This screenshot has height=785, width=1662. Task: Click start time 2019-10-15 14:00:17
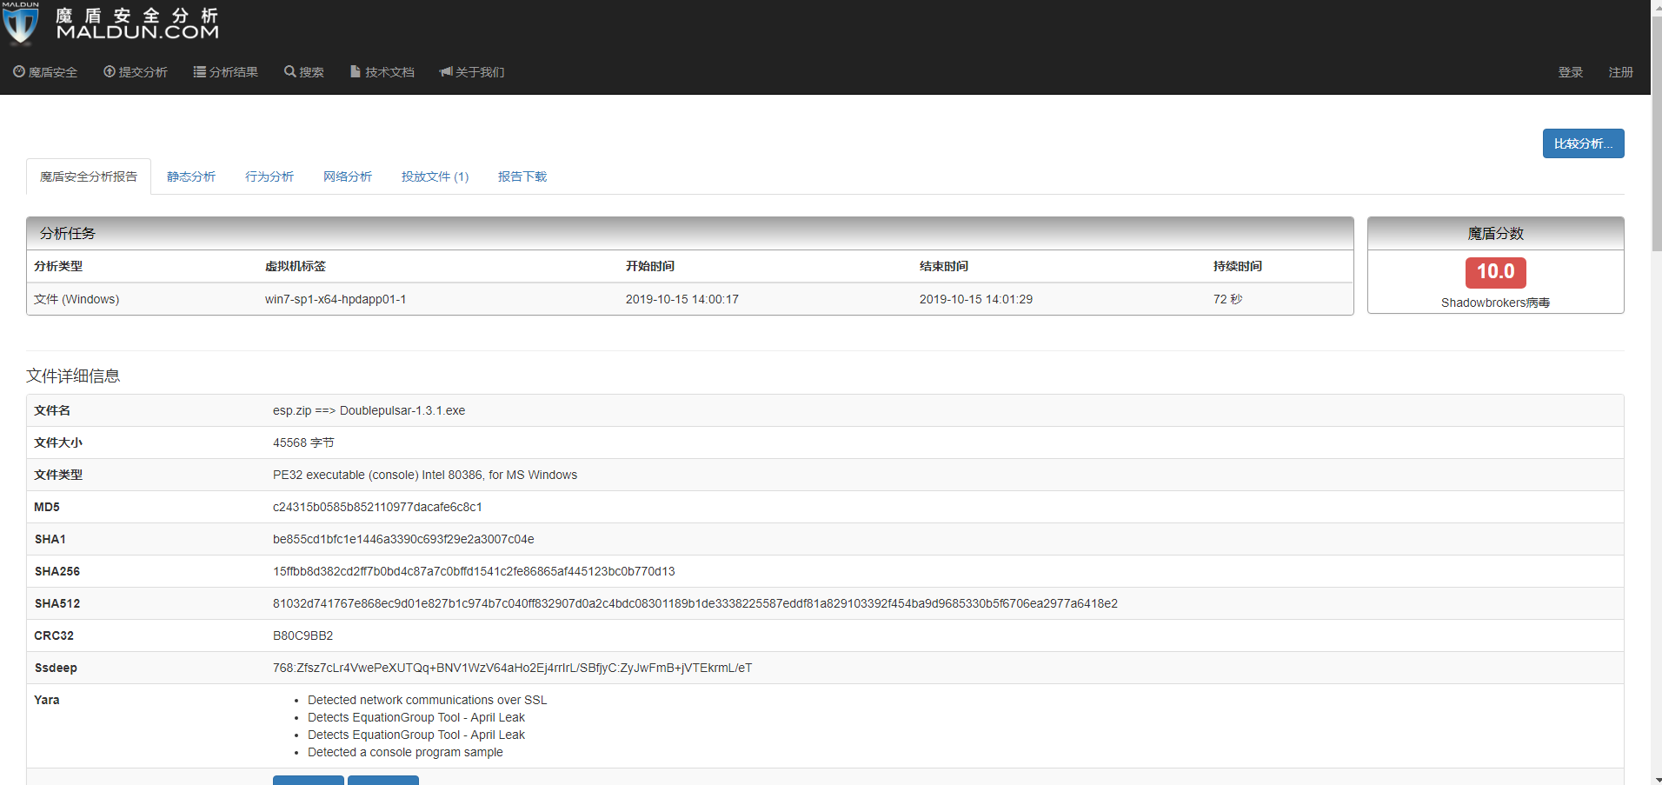point(682,299)
